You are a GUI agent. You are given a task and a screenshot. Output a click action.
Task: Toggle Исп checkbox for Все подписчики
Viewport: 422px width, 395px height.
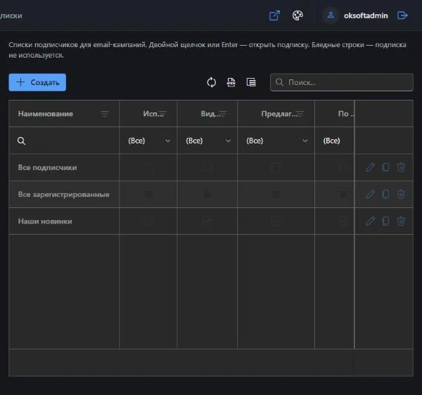point(148,167)
